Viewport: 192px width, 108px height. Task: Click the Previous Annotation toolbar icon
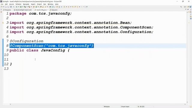pyautogui.click(x=69, y=7)
